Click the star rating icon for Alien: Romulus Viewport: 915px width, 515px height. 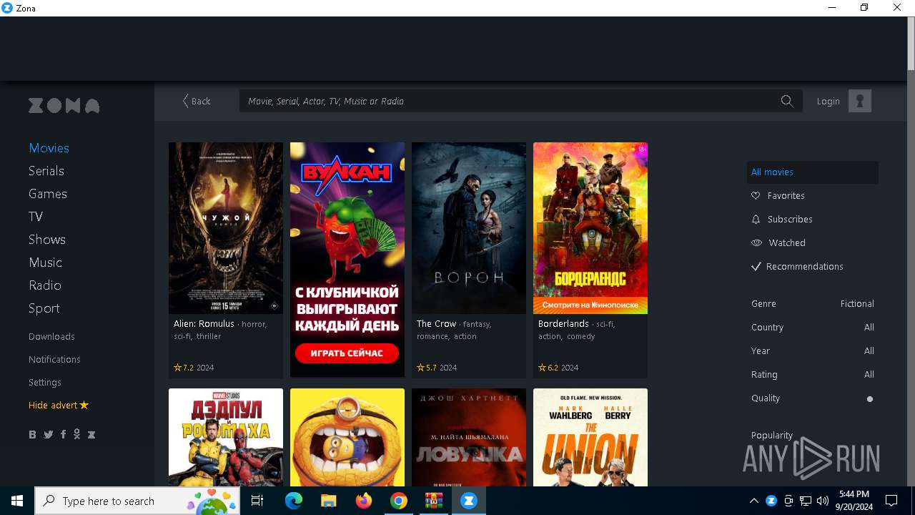[177, 368]
